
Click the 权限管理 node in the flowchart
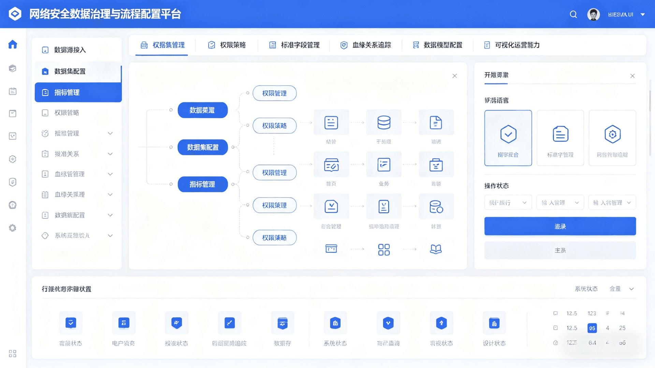click(274, 93)
